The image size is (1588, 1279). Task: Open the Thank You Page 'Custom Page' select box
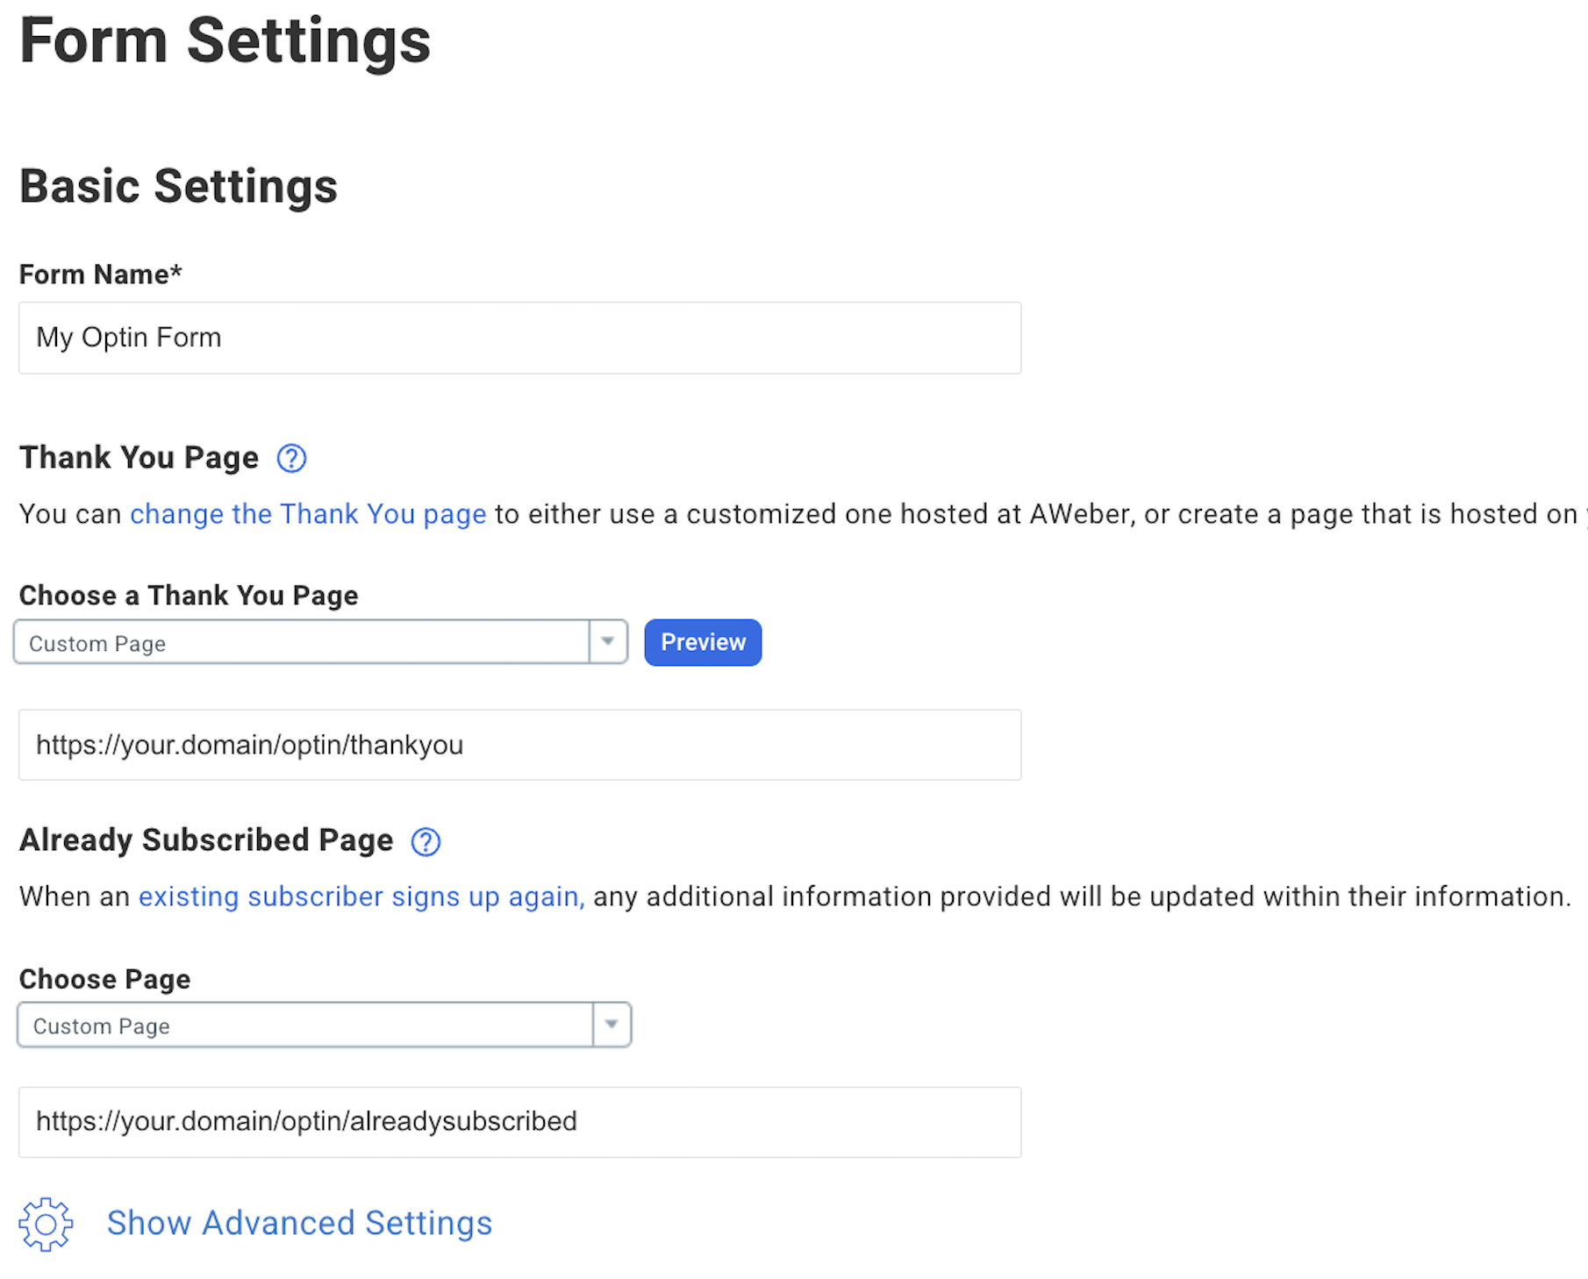[x=301, y=643]
